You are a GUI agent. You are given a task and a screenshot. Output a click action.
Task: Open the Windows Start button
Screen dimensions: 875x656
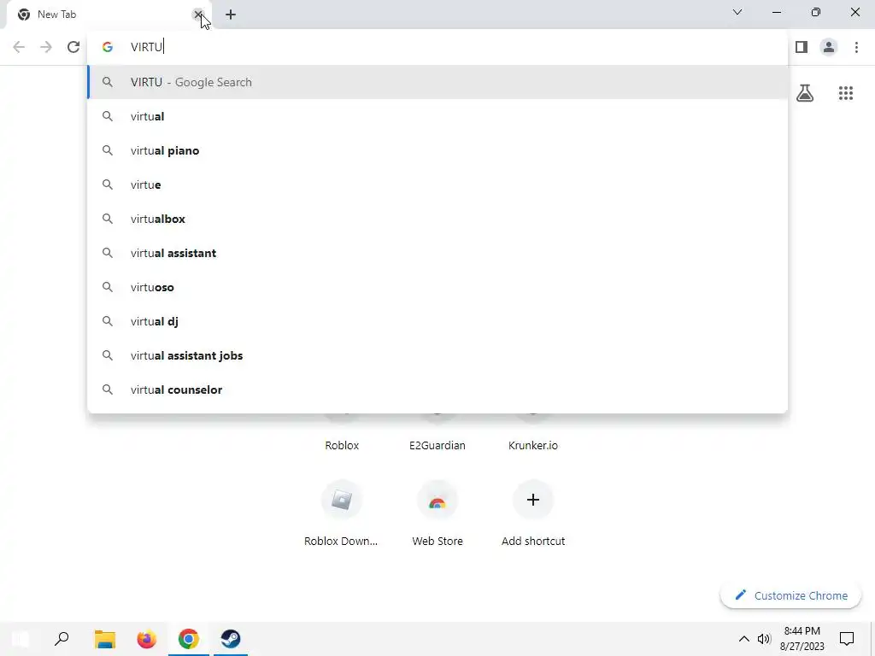21,639
